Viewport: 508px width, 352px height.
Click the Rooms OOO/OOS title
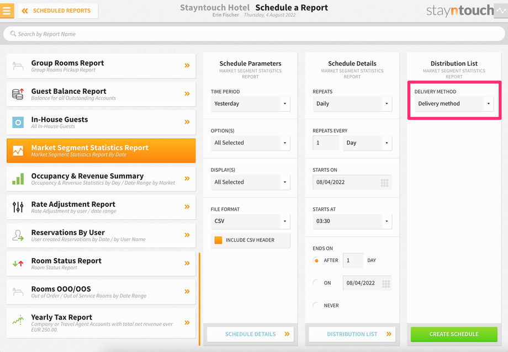tap(61, 289)
